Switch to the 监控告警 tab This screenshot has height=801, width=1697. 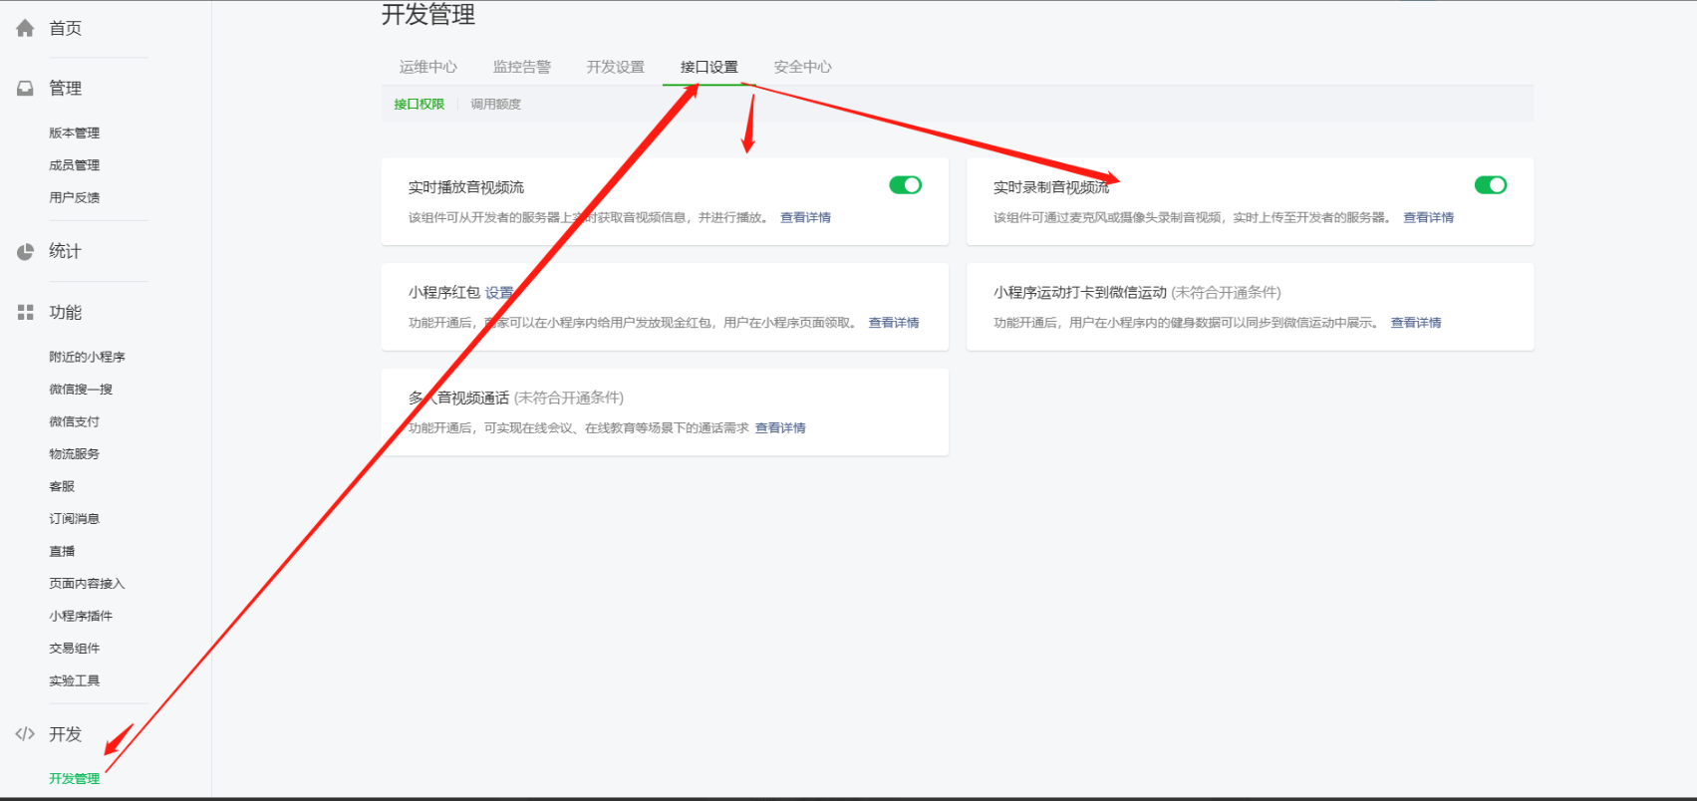522,67
